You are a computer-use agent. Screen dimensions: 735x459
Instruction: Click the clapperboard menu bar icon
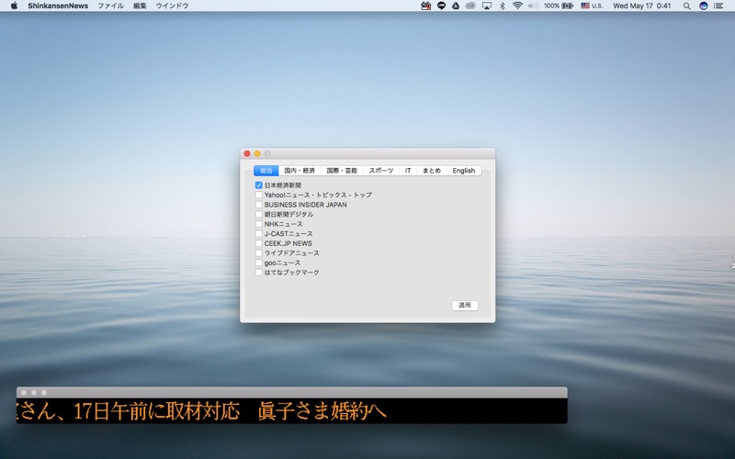[425, 6]
